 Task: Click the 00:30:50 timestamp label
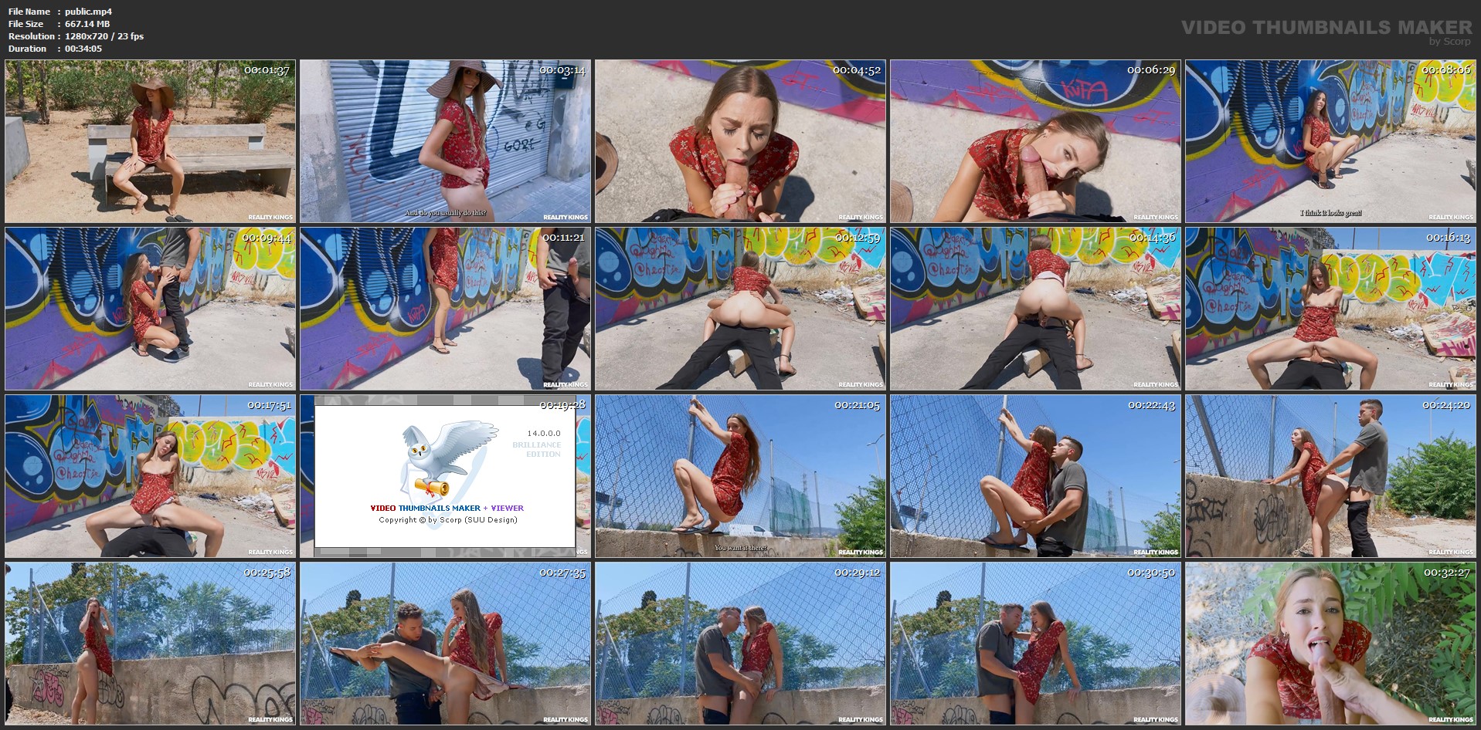1151,573
